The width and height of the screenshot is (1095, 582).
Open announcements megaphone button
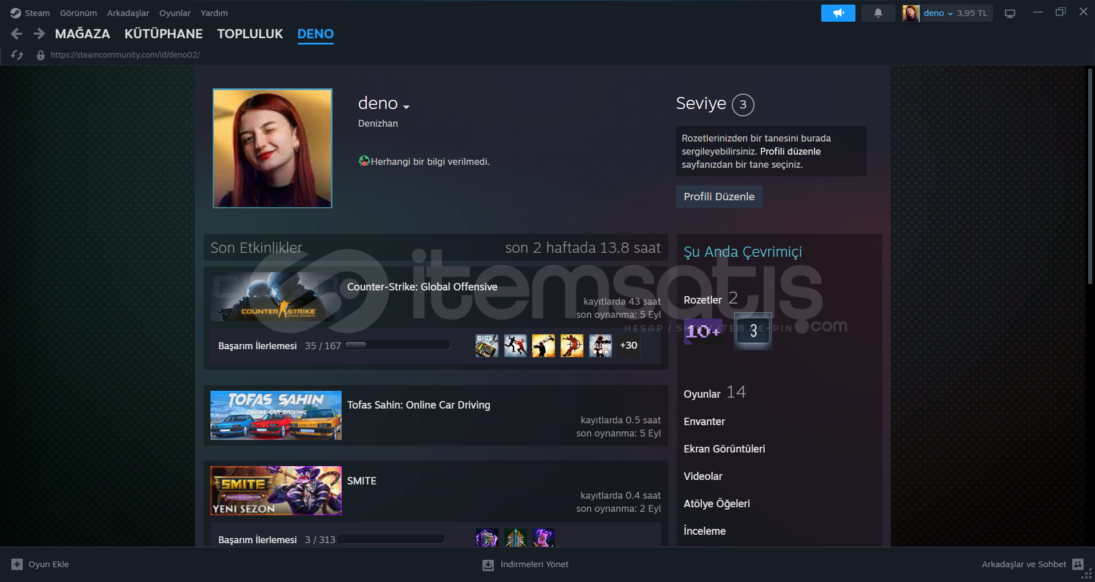(838, 13)
